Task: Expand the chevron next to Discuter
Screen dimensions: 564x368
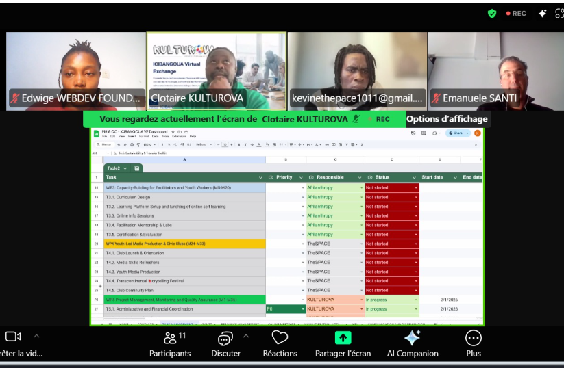Action: tap(246, 337)
